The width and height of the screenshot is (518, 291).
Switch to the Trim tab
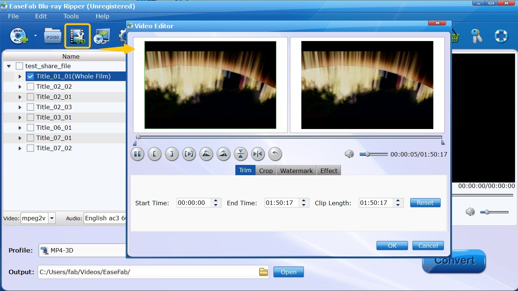coord(245,170)
